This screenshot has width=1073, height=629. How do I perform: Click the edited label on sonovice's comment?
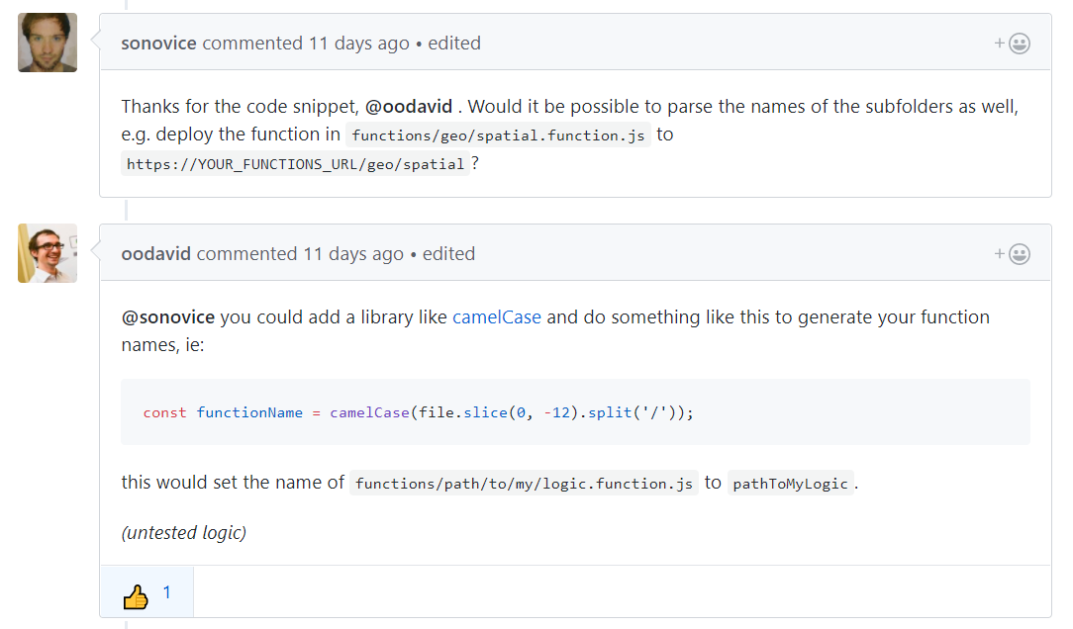[x=454, y=43]
